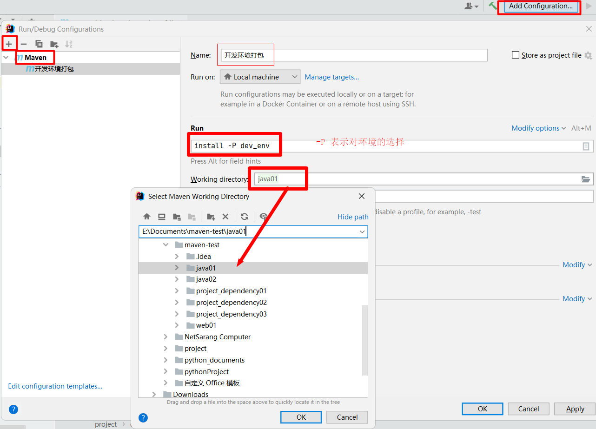This screenshot has height=429, width=596.
Task: Build the project with the hammer icon
Action: coord(493,6)
